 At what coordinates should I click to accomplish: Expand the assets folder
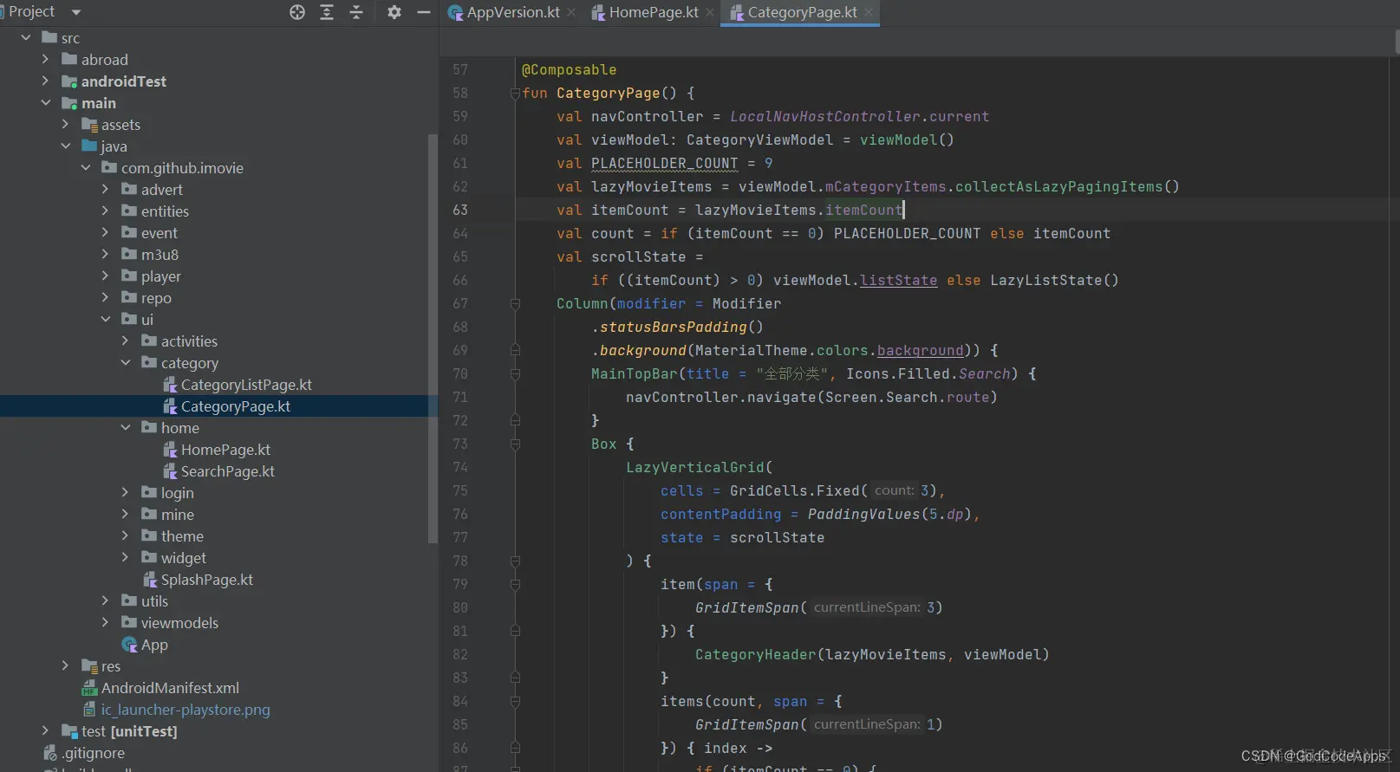coord(66,124)
